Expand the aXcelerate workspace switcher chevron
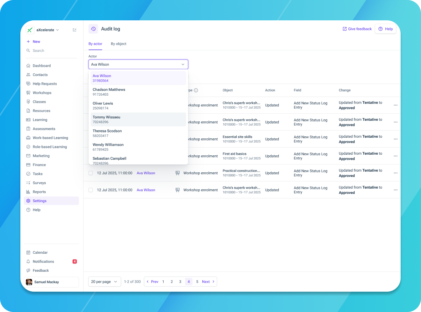The height and width of the screenshot is (312, 421). (57, 30)
